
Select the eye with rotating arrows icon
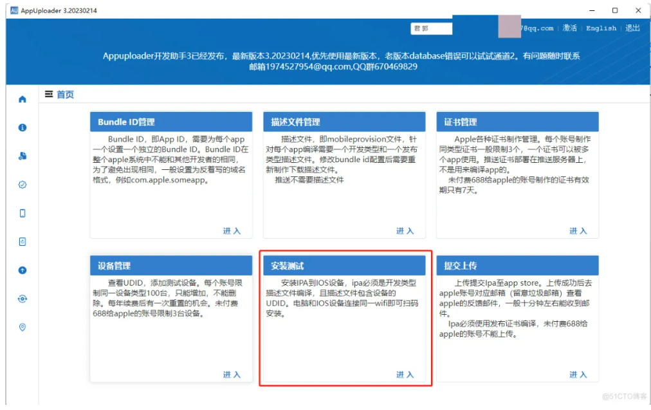pyautogui.click(x=23, y=299)
